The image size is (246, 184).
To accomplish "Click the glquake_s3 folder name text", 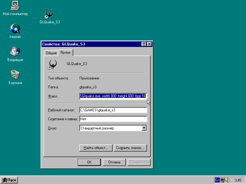I will tap(88, 87).
